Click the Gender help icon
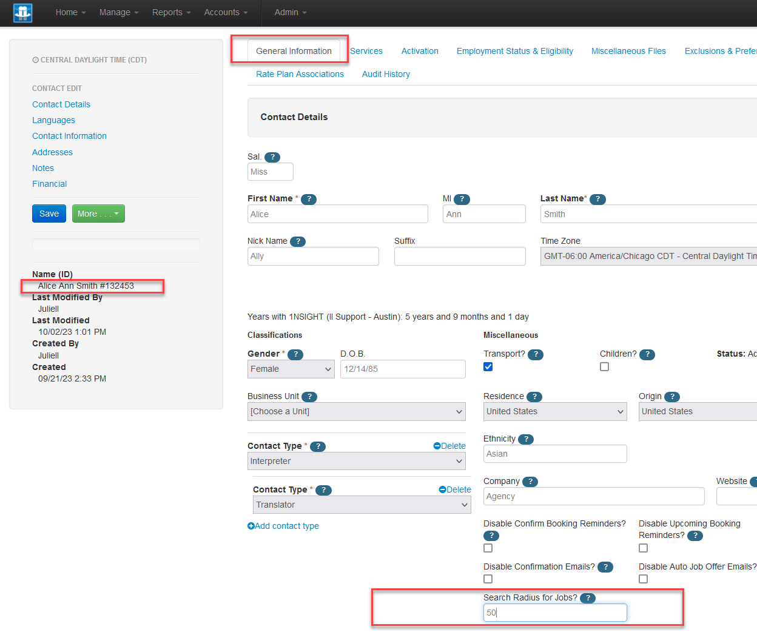The image size is (757, 632). click(295, 354)
